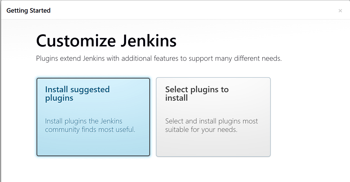Click empty bottom area of blue suggested card

coord(93,145)
